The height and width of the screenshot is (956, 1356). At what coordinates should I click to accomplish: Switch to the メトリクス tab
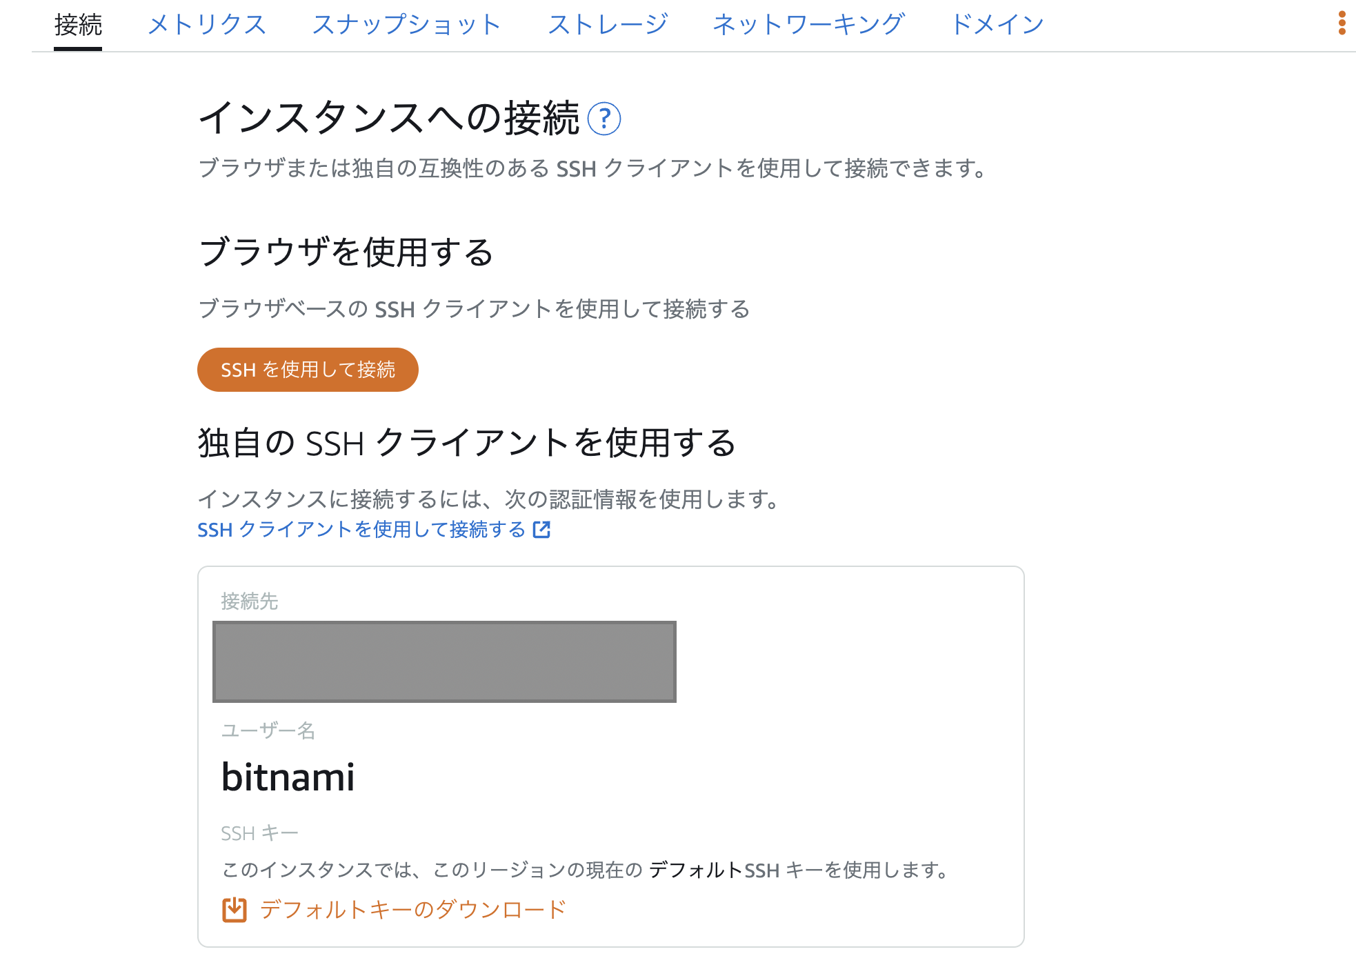click(207, 25)
